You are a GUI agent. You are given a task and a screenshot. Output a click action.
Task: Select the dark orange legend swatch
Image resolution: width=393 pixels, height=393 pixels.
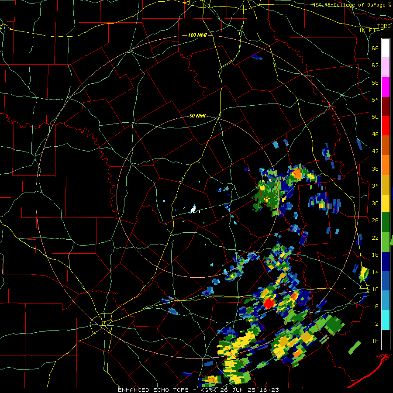tap(386, 145)
